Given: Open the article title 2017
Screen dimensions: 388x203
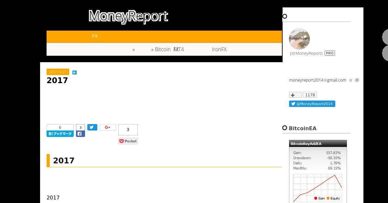Looking at the screenshot, I should (x=57, y=81).
